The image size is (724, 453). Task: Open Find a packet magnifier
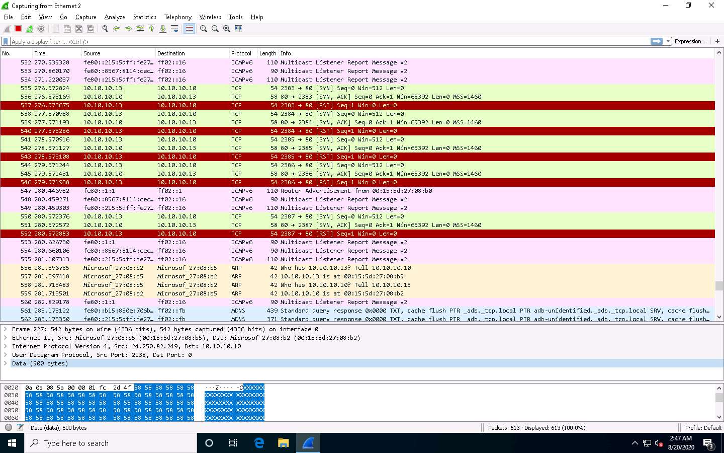tap(105, 29)
